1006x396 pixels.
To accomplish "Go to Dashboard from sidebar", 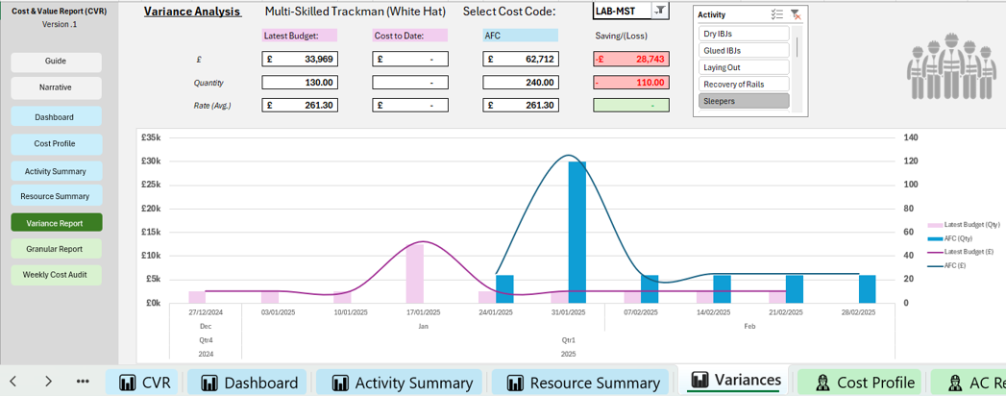I will pos(56,117).
